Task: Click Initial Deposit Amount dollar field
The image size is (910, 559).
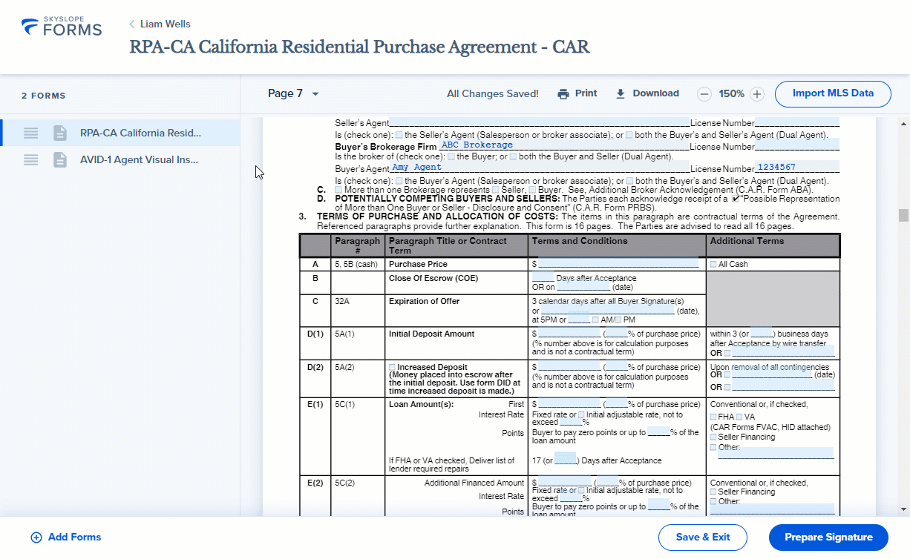Action: (x=569, y=334)
